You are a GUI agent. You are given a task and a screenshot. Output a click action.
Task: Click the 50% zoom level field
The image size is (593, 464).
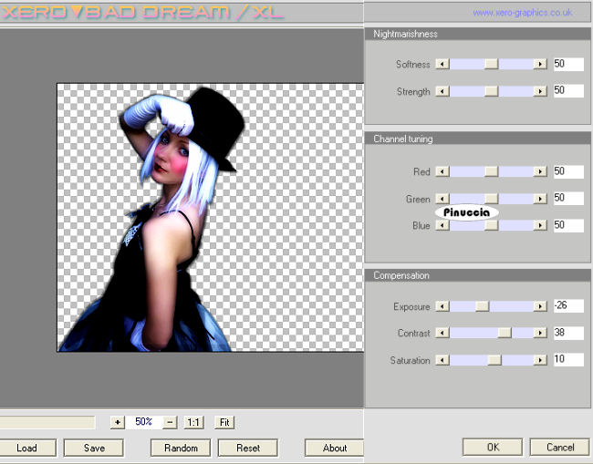pos(144,422)
